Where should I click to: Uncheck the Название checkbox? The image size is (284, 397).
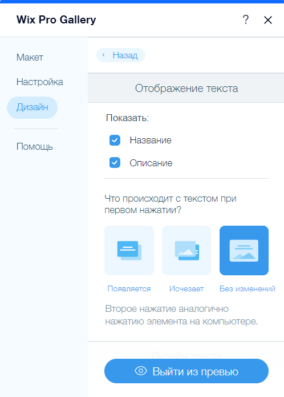click(x=115, y=141)
